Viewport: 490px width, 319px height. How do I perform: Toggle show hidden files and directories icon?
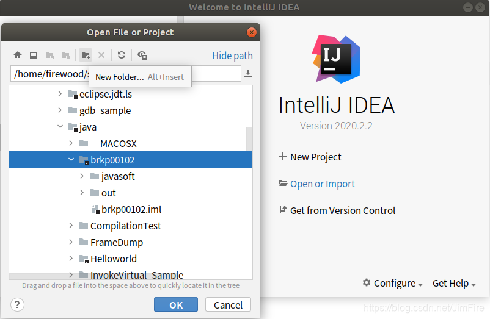[142, 55]
